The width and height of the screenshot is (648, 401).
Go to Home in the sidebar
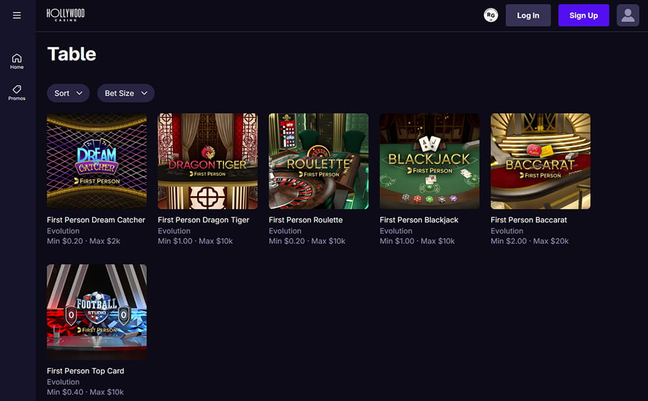click(17, 61)
